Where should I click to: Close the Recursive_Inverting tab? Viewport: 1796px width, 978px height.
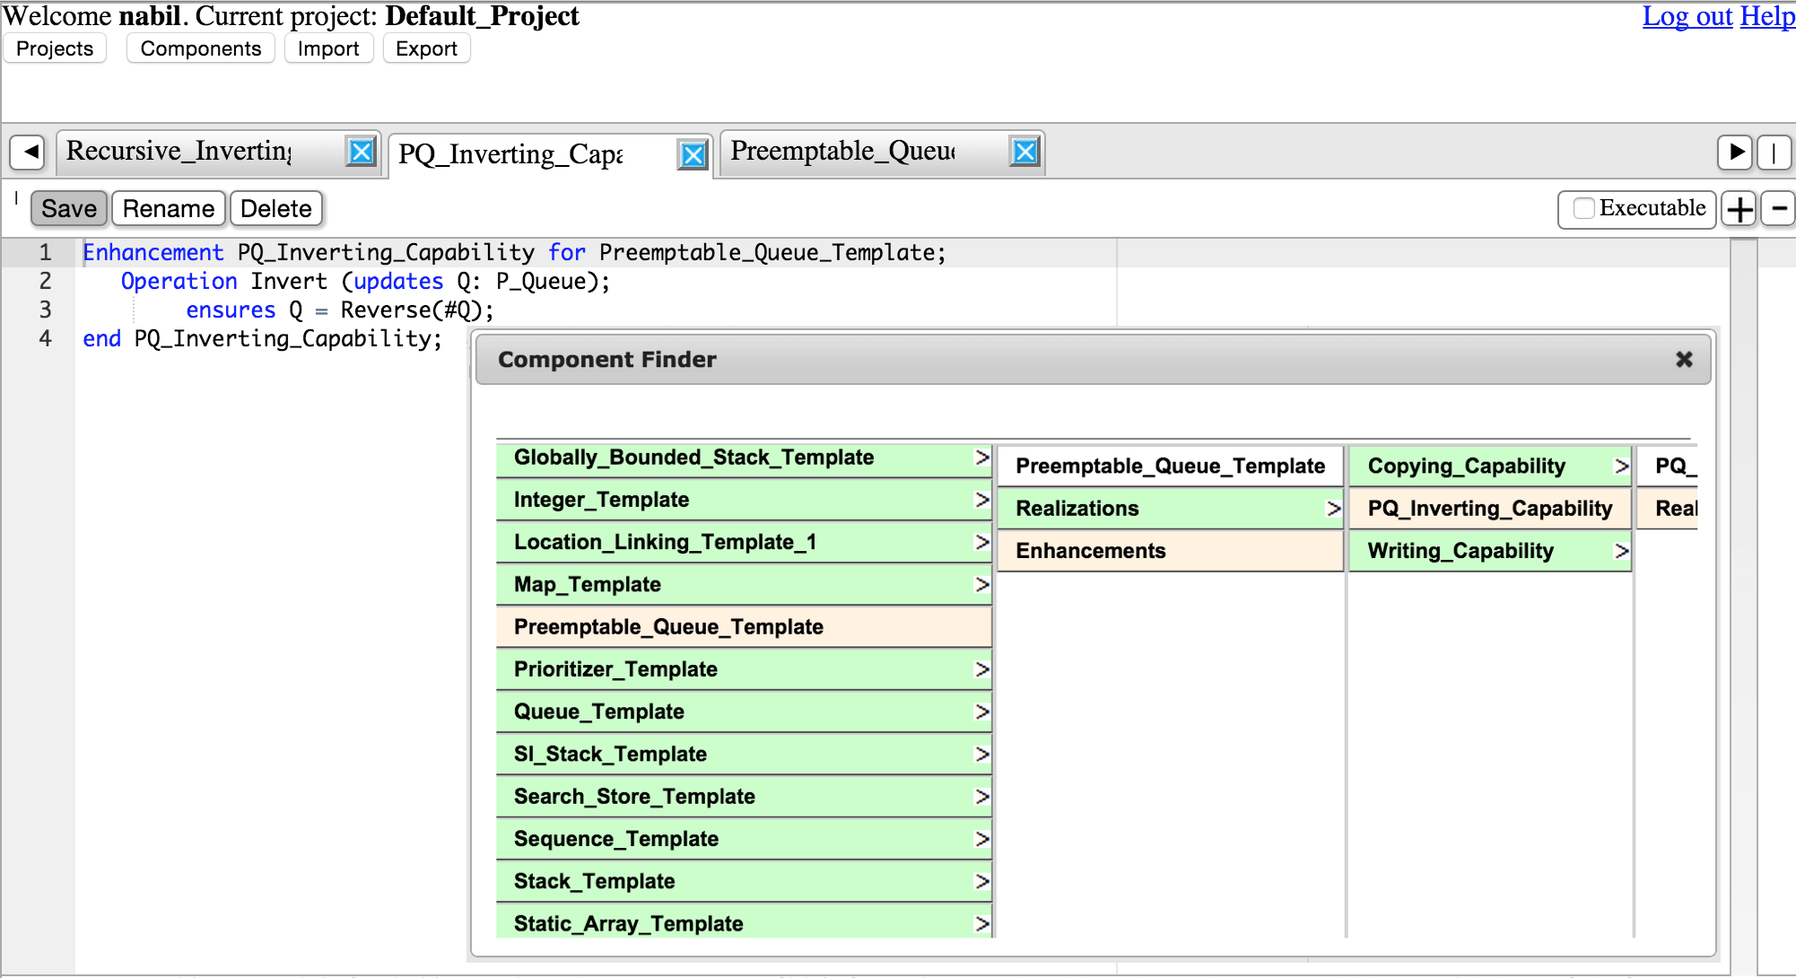361,152
